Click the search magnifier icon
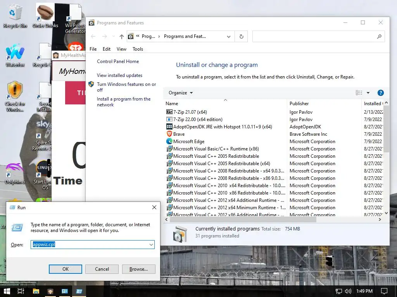This screenshot has height=297, width=397. [x=379, y=36]
